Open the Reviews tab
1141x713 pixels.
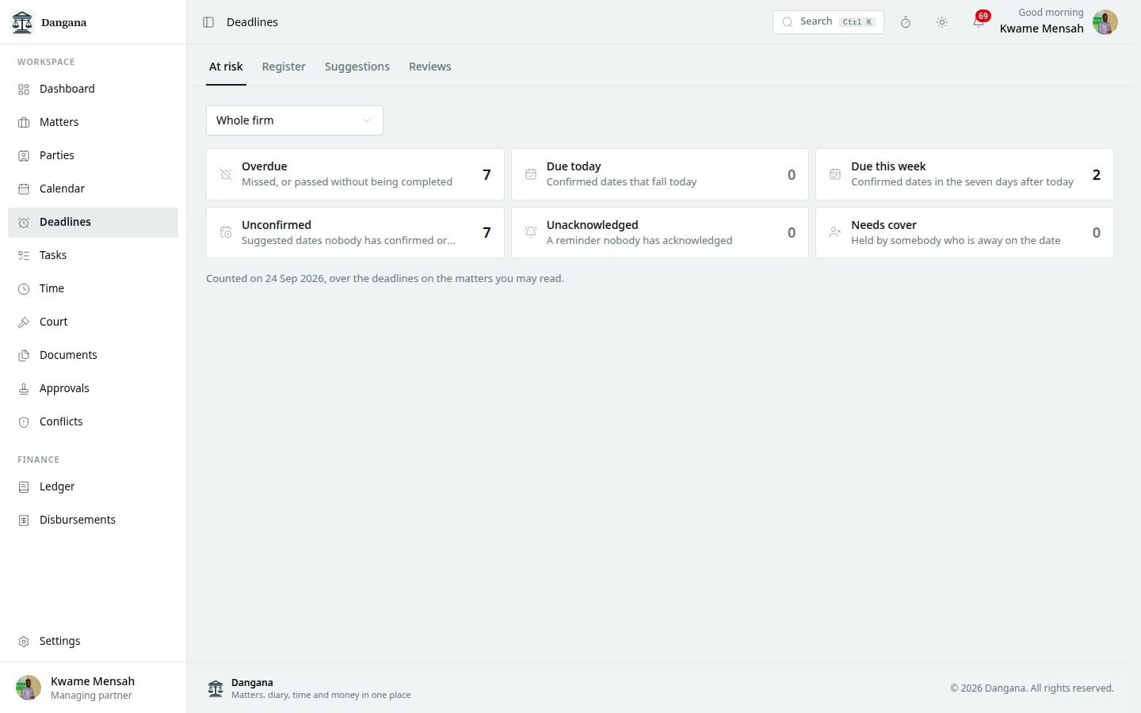[x=430, y=67]
